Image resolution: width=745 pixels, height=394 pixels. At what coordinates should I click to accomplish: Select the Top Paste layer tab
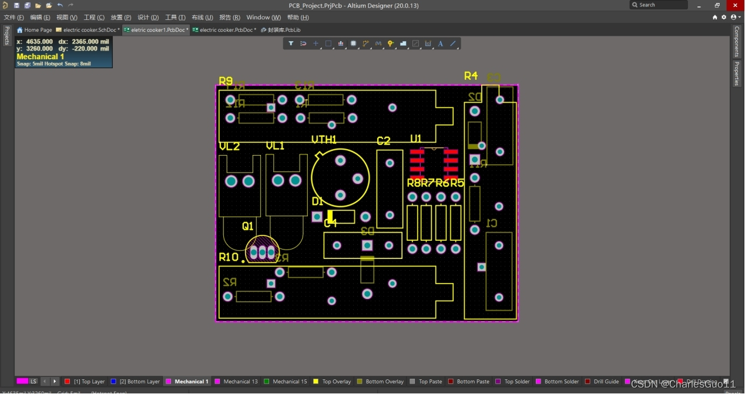pos(426,382)
